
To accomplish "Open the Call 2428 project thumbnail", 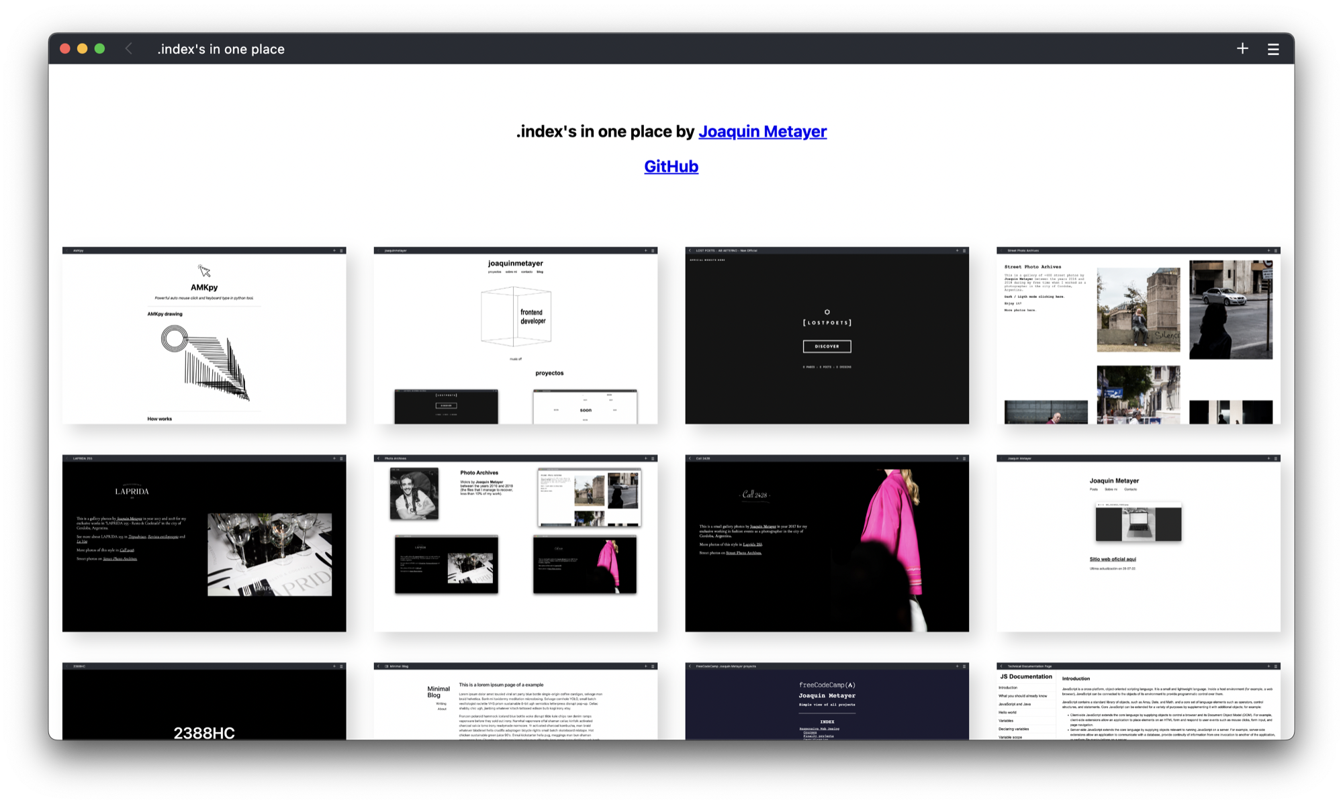I will pyautogui.click(x=827, y=543).
